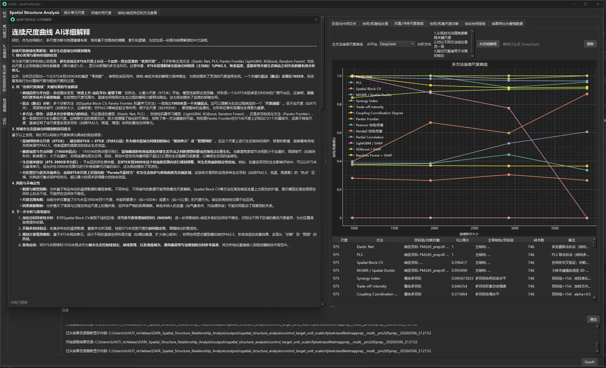Switch to the 综合协同报告 tab
The height and width of the screenshot is (368, 606).
coord(475,24)
